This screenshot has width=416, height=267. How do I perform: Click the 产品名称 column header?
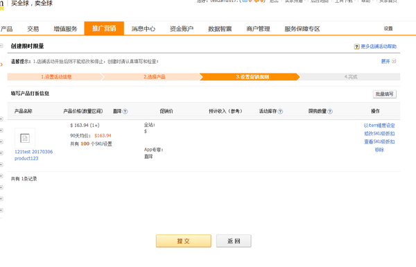pyautogui.click(x=24, y=111)
